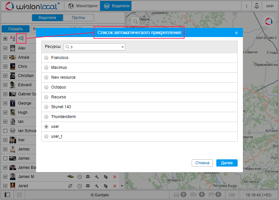279x200 pixels.
Task: Open the Водители top menu tab
Action: (116, 6)
